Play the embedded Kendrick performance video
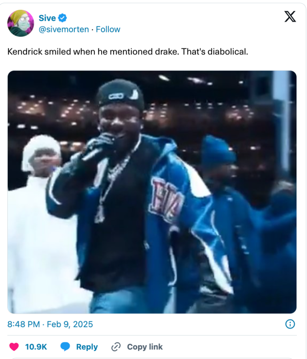The image size is (307, 359). tap(153, 192)
